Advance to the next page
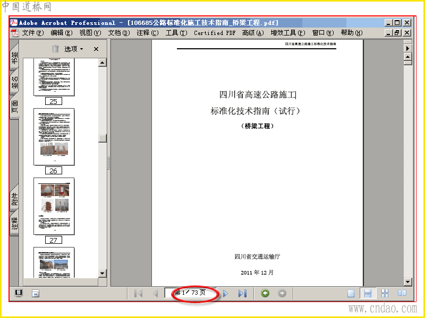The image size is (425, 318). [x=225, y=294]
